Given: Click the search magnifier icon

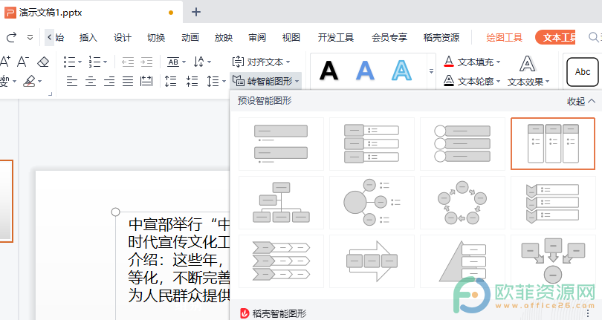Looking at the screenshot, I should (594, 37).
